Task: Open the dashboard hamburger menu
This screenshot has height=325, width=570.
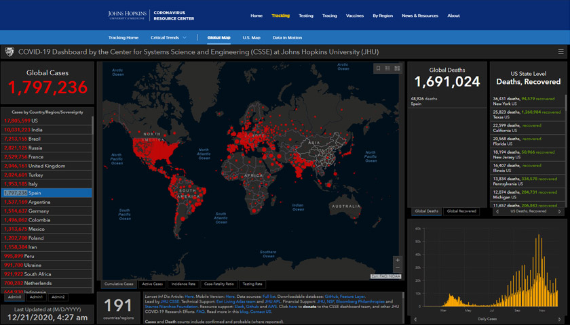Action: coord(560,51)
